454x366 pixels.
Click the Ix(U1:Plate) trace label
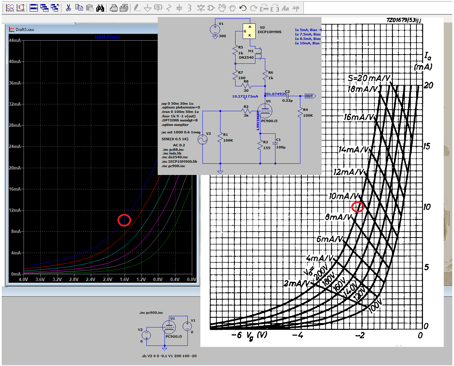tap(107, 37)
